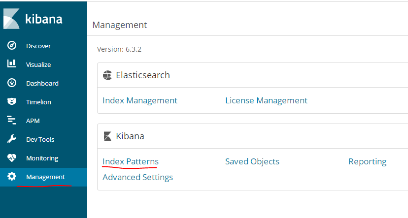Open Advanced Settings link
This screenshot has width=408, height=218.
pos(137,177)
